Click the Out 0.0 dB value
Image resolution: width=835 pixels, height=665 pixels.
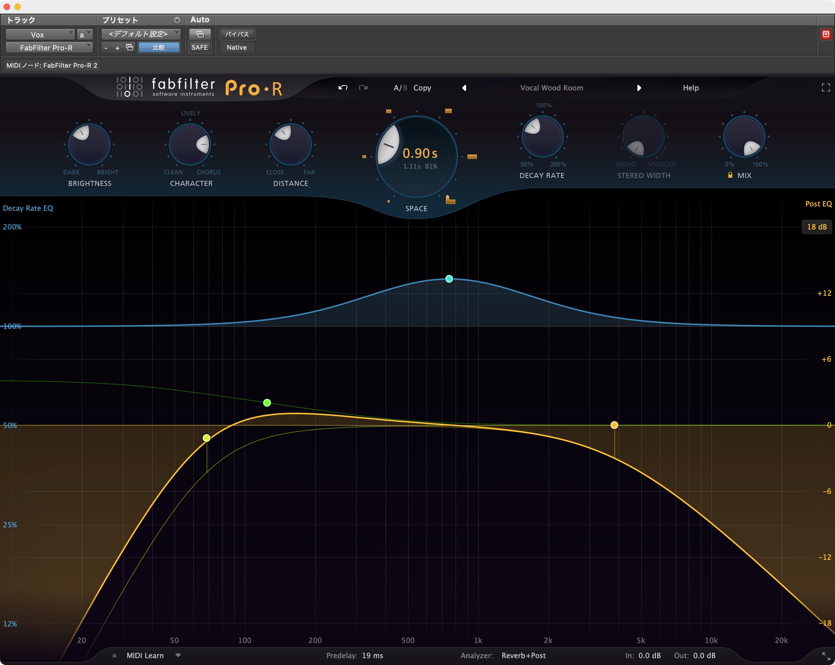point(704,655)
